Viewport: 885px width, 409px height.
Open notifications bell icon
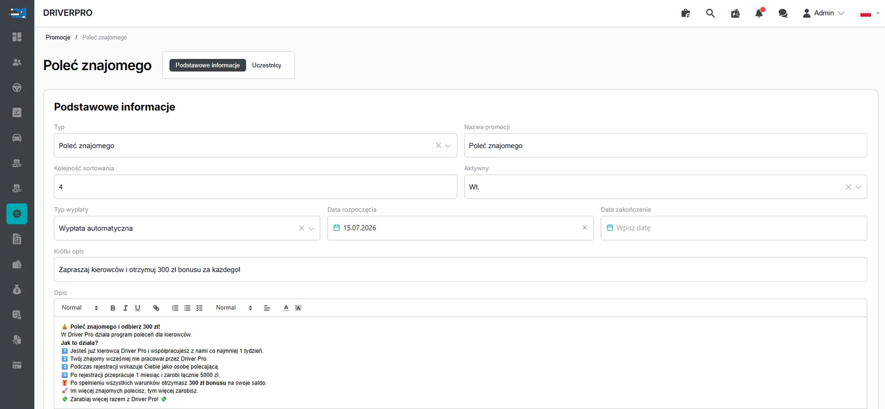pos(759,13)
